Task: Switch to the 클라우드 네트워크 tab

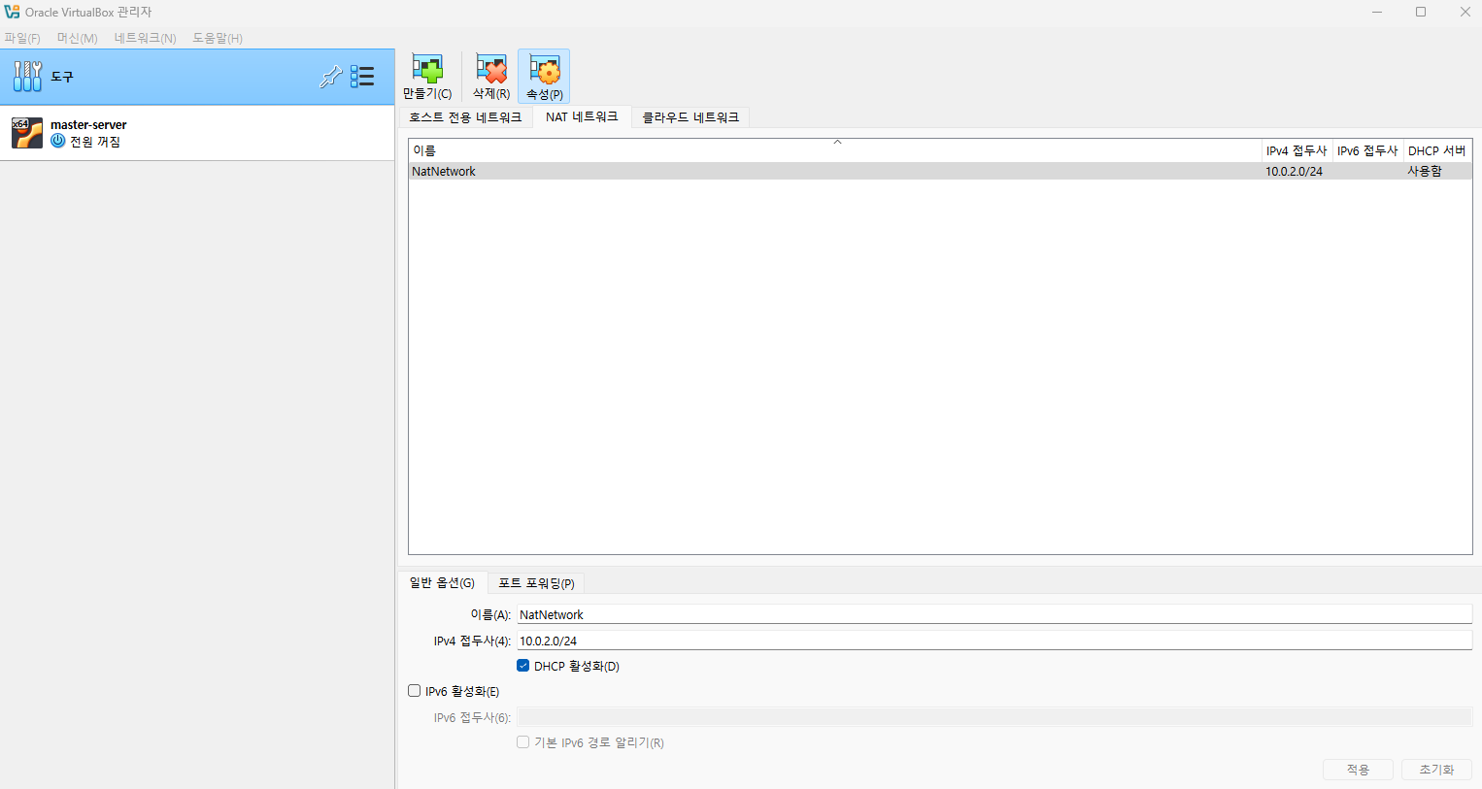Action: [690, 117]
